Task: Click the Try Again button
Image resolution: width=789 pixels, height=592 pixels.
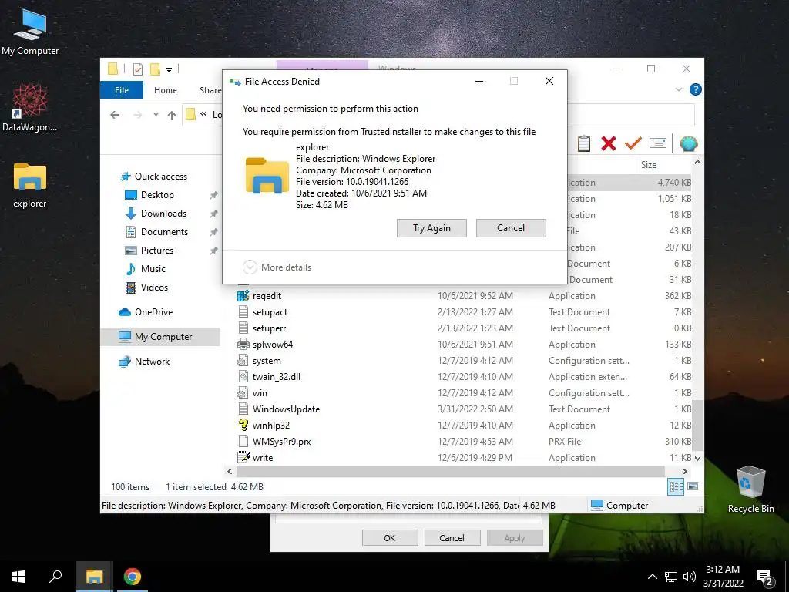Action: pos(431,228)
